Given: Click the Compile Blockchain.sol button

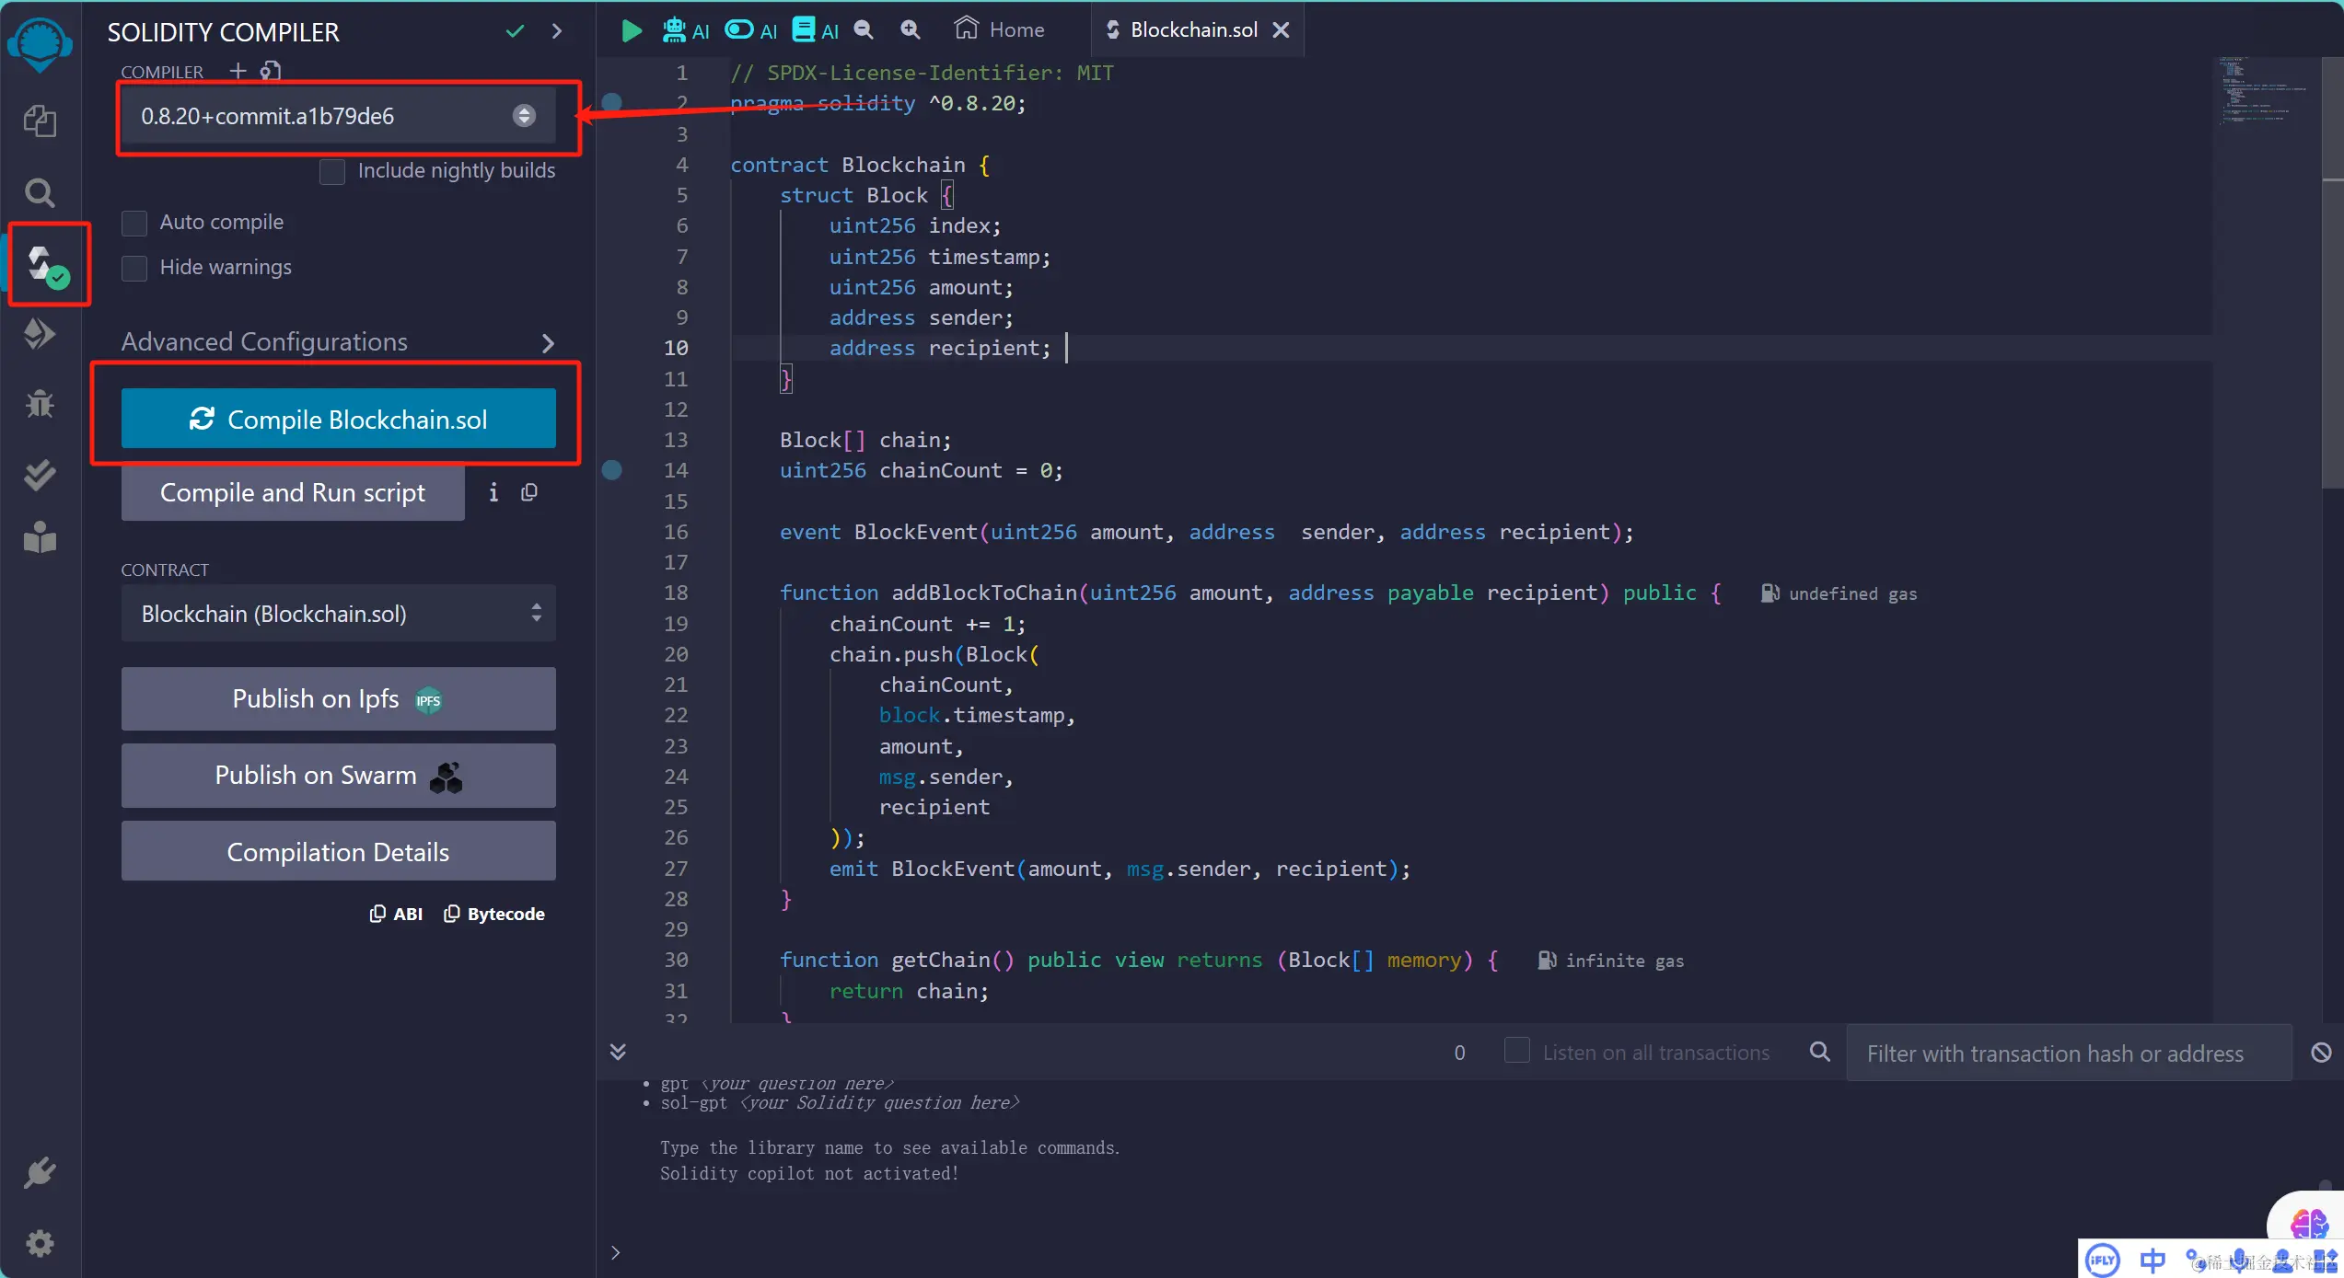Looking at the screenshot, I should [338, 420].
